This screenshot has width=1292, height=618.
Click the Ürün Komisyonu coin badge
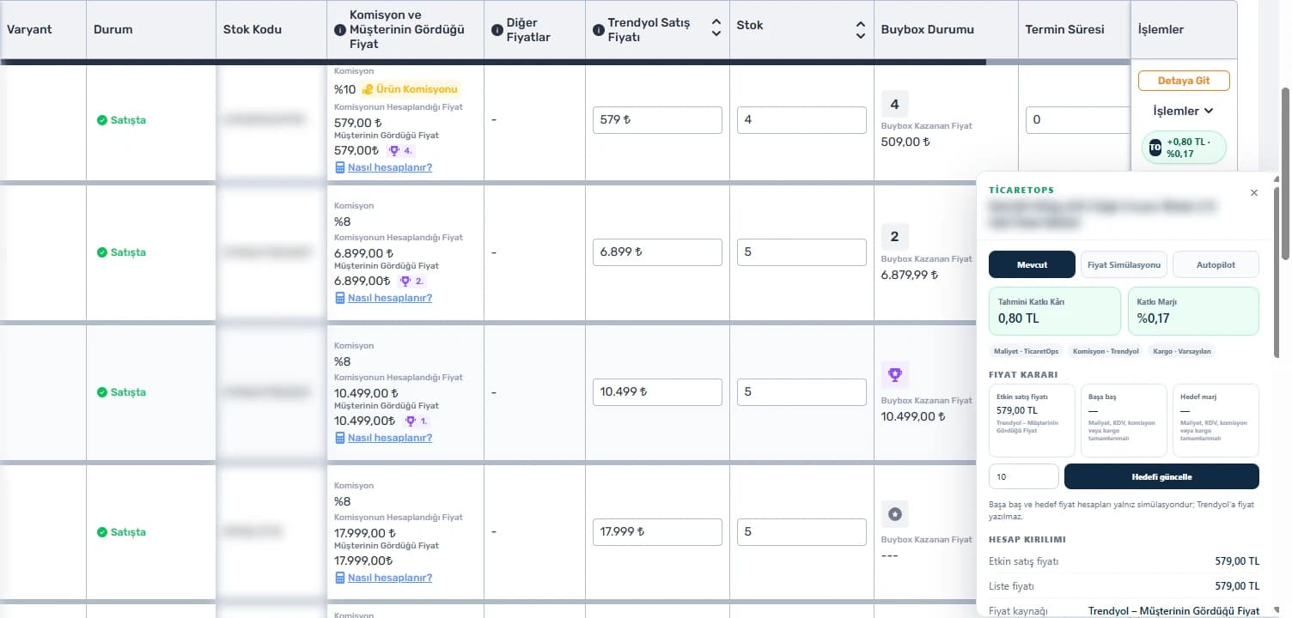point(411,89)
